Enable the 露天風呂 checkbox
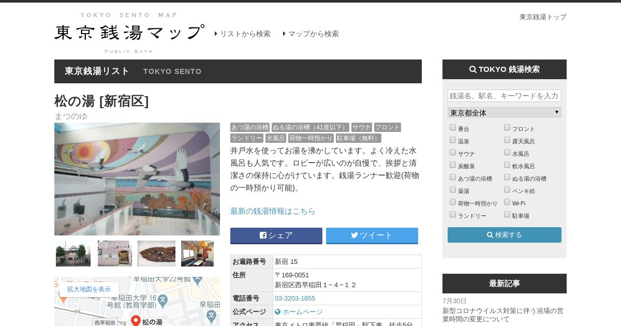 507,140
